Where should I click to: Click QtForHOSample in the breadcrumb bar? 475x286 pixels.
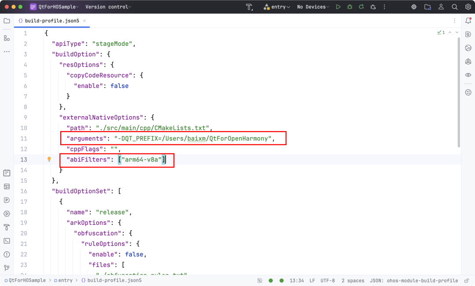(x=25, y=281)
